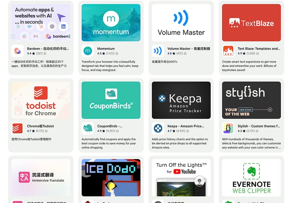
Task: Click Bardeen description mentioning 30 apps
Action: (x=39, y=64)
